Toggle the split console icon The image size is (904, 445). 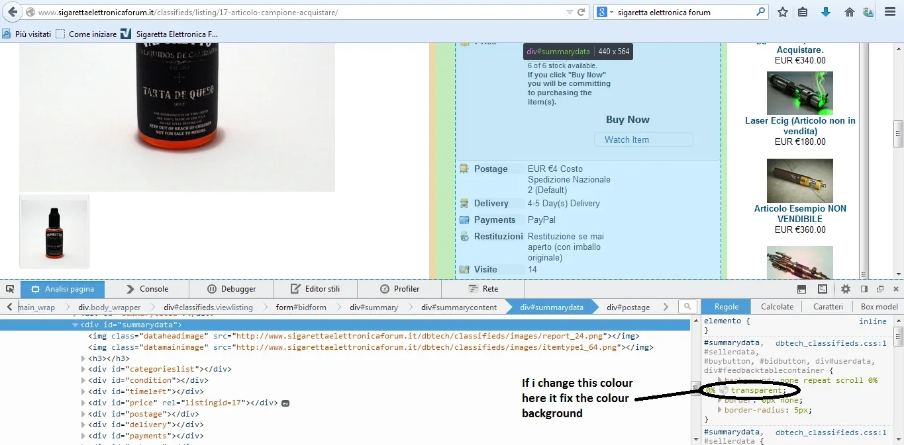[x=801, y=289]
